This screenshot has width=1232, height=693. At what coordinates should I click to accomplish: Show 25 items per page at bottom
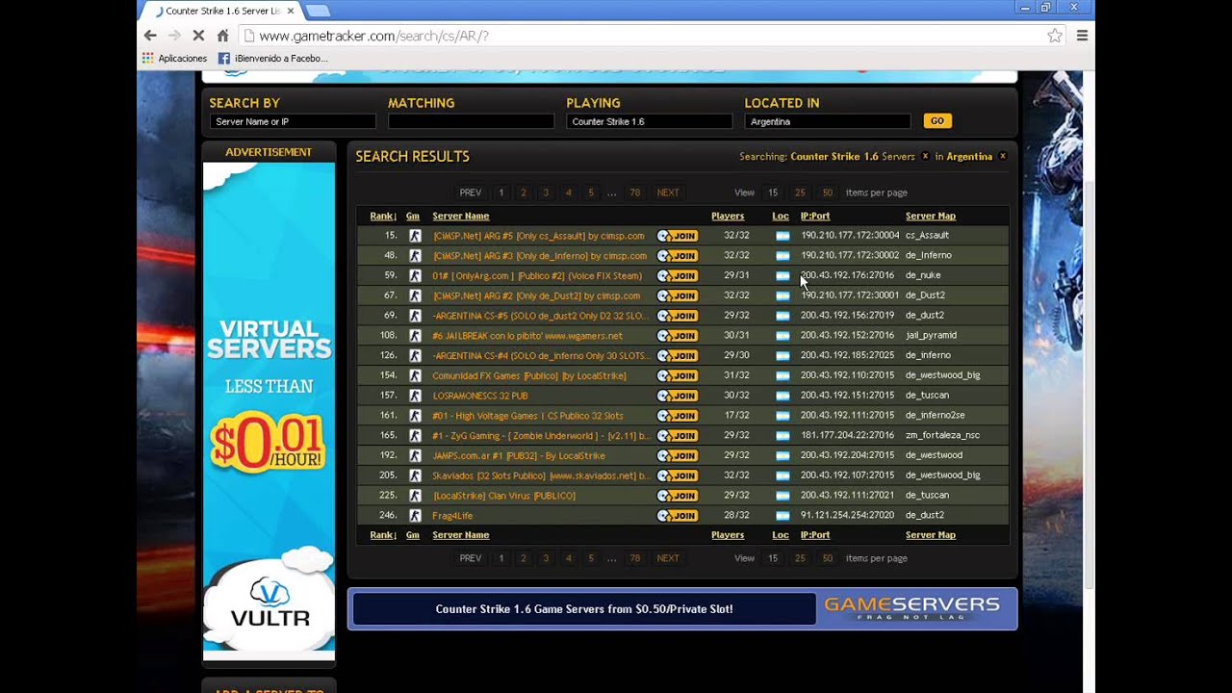(x=800, y=558)
